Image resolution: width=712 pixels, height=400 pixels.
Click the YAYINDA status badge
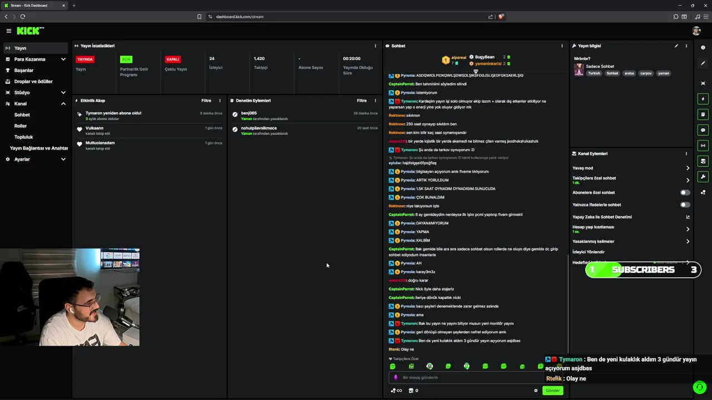(x=85, y=59)
